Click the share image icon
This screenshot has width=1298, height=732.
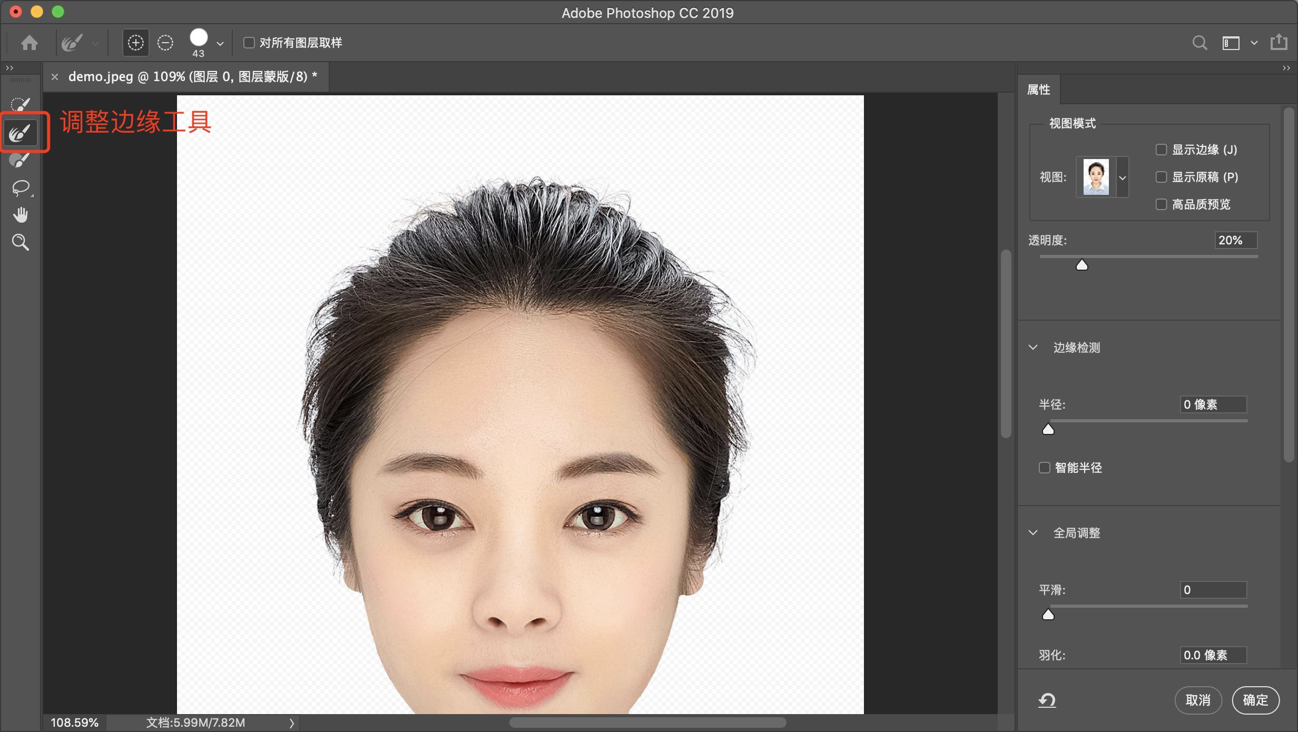pos(1279,42)
